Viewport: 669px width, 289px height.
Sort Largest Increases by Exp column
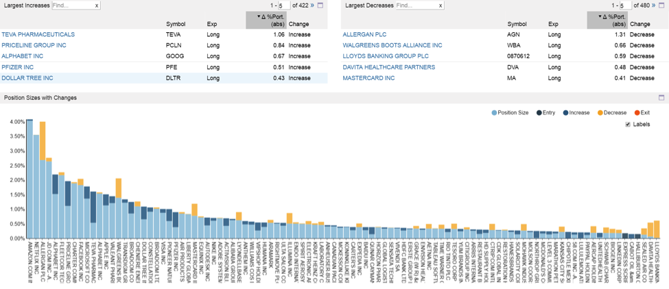(x=211, y=24)
